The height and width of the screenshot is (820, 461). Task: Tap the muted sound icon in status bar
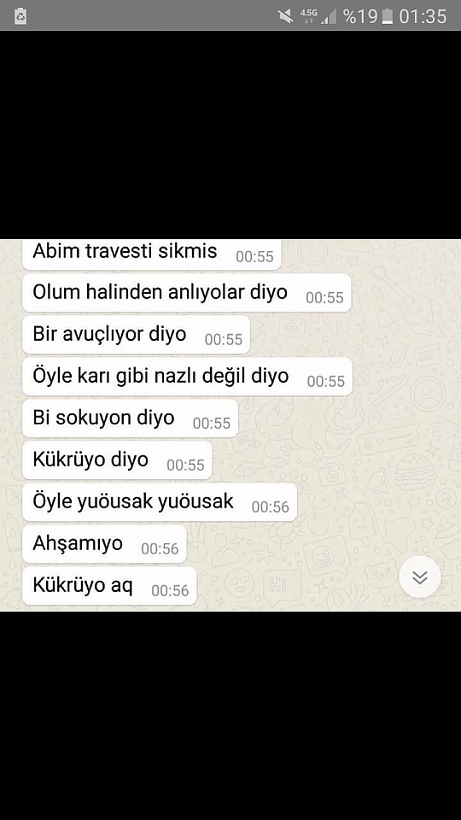click(x=286, y=16)
